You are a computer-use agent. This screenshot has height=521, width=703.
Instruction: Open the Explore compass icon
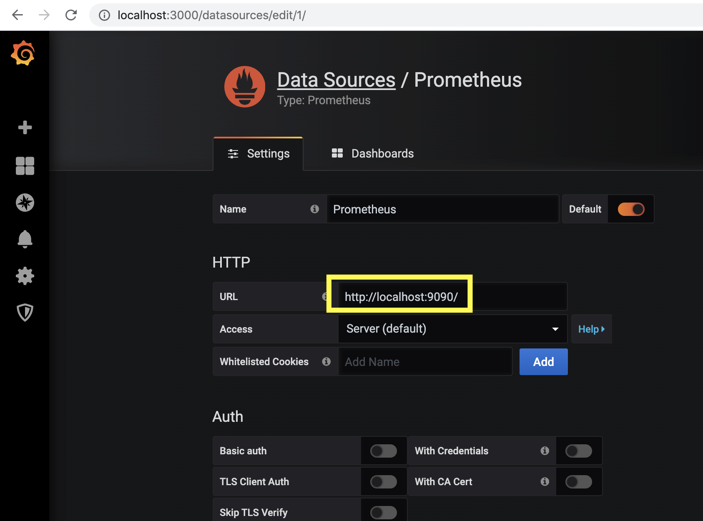pos(25,203)
